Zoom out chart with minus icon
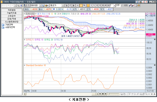157x102 pixels. 149,94
